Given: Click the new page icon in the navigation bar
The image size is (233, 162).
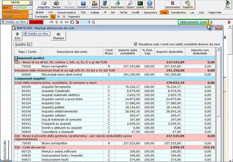Looking at the screenshot, I should click(72, 22).
